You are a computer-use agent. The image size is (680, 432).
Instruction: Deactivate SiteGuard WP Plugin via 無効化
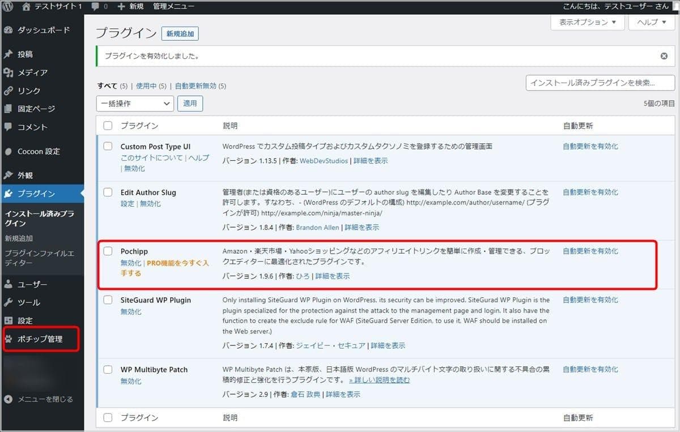click(x=131, y=312)
